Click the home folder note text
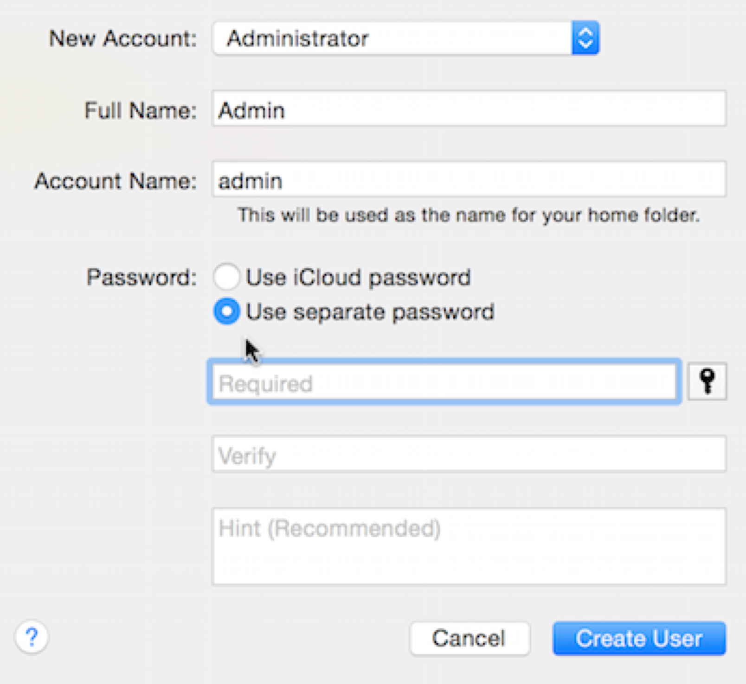The width and height of the screenshot is (746, 684). pos(469,215)
